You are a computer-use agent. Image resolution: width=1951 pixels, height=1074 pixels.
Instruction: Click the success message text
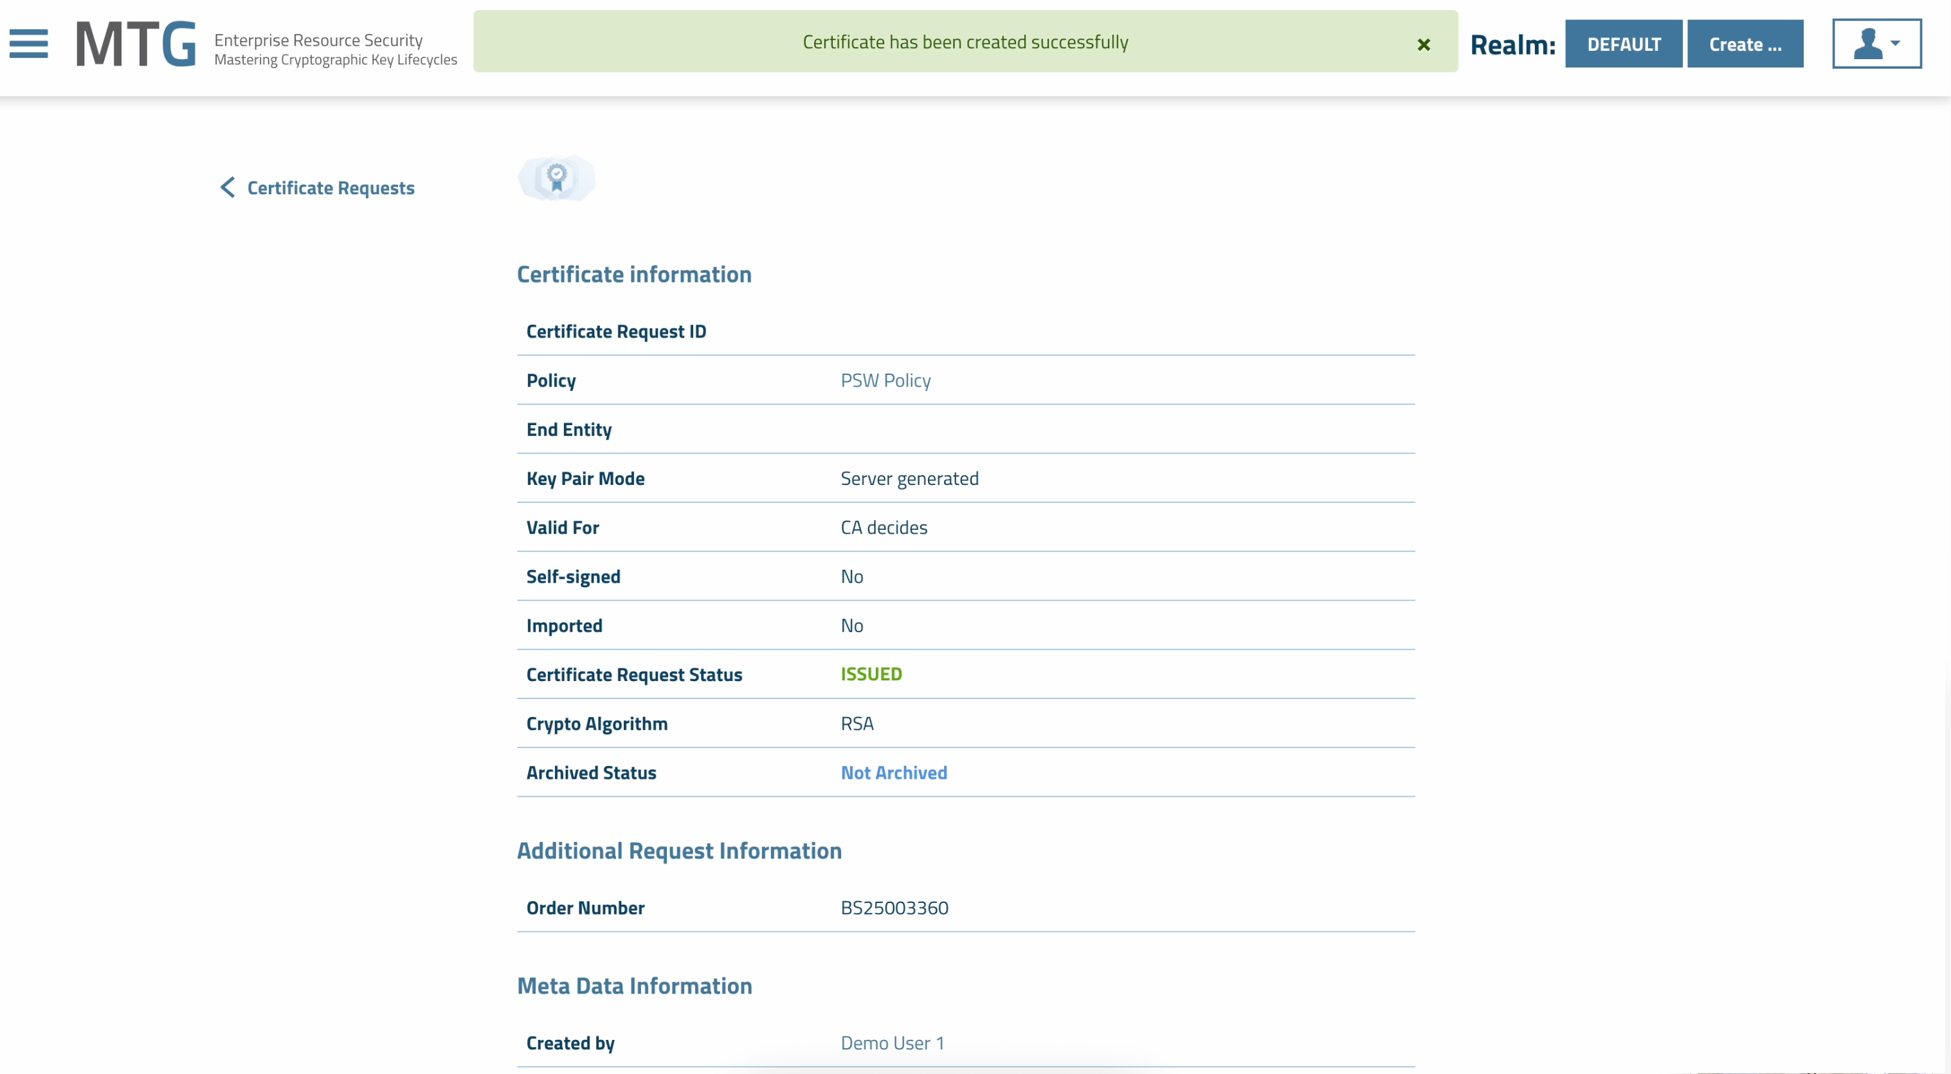(x=965, y=42)
